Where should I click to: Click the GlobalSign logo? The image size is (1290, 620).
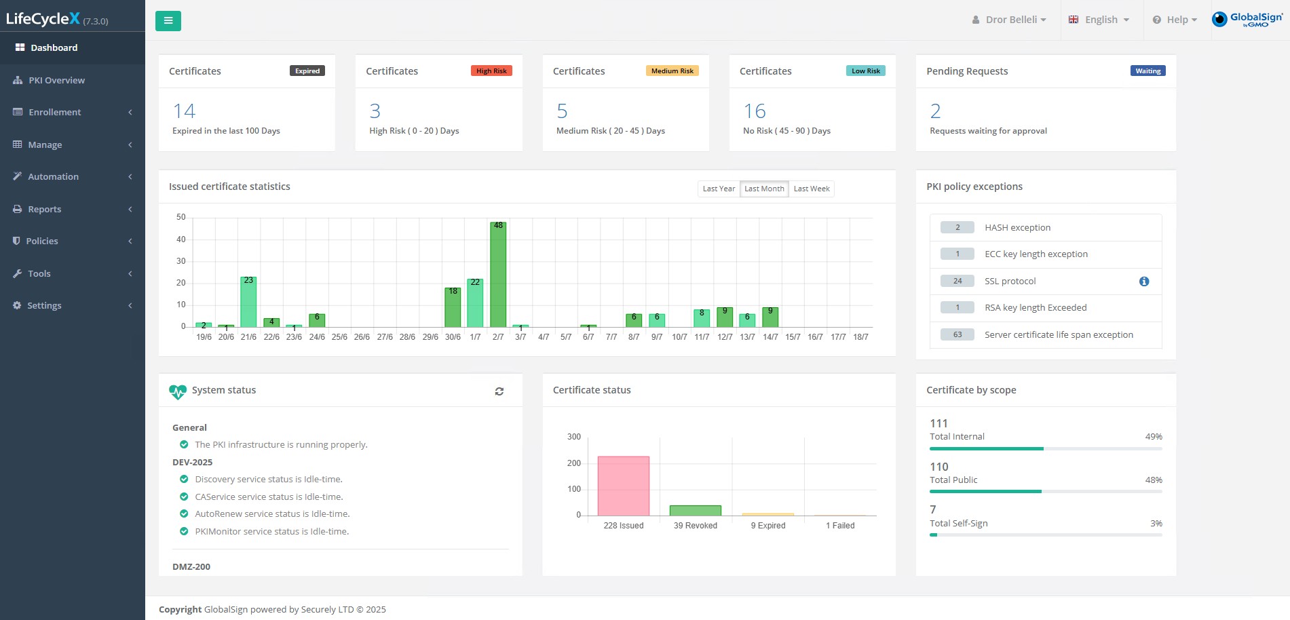pyautogui.click(x=1247, y=20)
